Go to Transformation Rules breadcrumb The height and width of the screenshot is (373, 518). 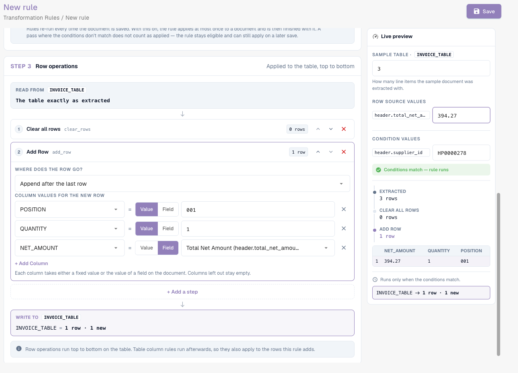point(31,18)
